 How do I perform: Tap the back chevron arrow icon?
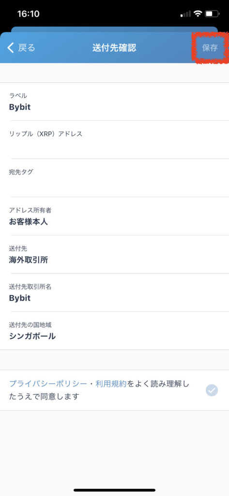pyautogui.click(x=11, y=48)
